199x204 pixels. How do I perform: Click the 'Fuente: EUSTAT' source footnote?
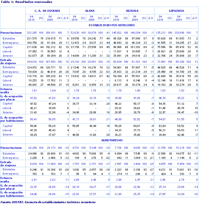pos(48,202)
